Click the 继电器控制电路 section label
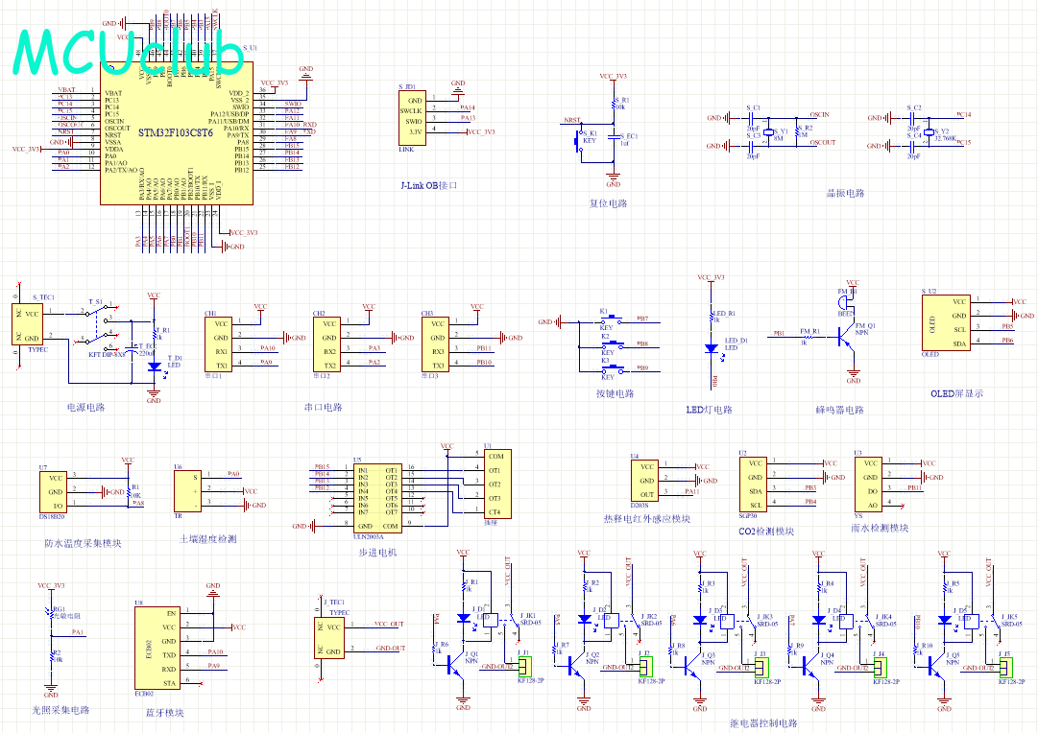The height and width of the screenshot is (733, 1038). point(762,723)
